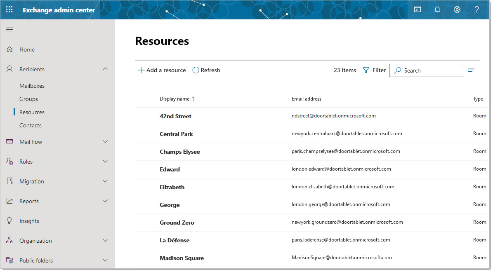This screenshot has width=493, height=272.
Task: Open Groups under Recipients
Action: coord(28,99)
